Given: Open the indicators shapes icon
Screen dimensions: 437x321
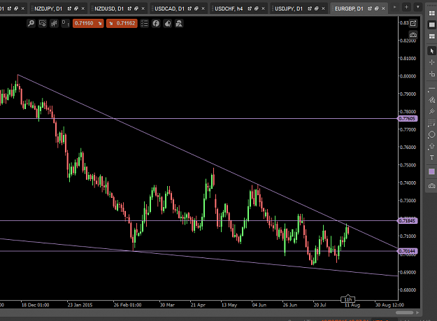Looking at the screenshot, I should click(x=179, y=23).
